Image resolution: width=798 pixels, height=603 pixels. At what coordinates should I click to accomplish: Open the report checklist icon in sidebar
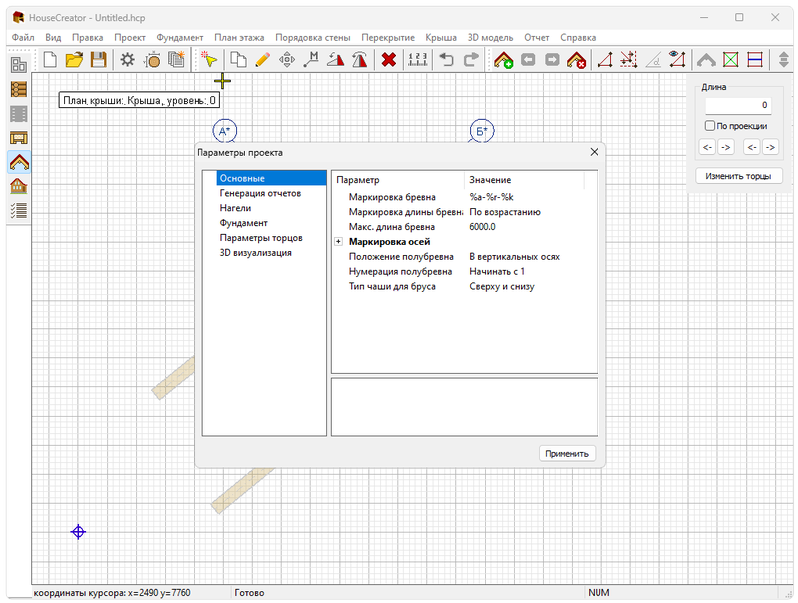[x=18, y=210]
